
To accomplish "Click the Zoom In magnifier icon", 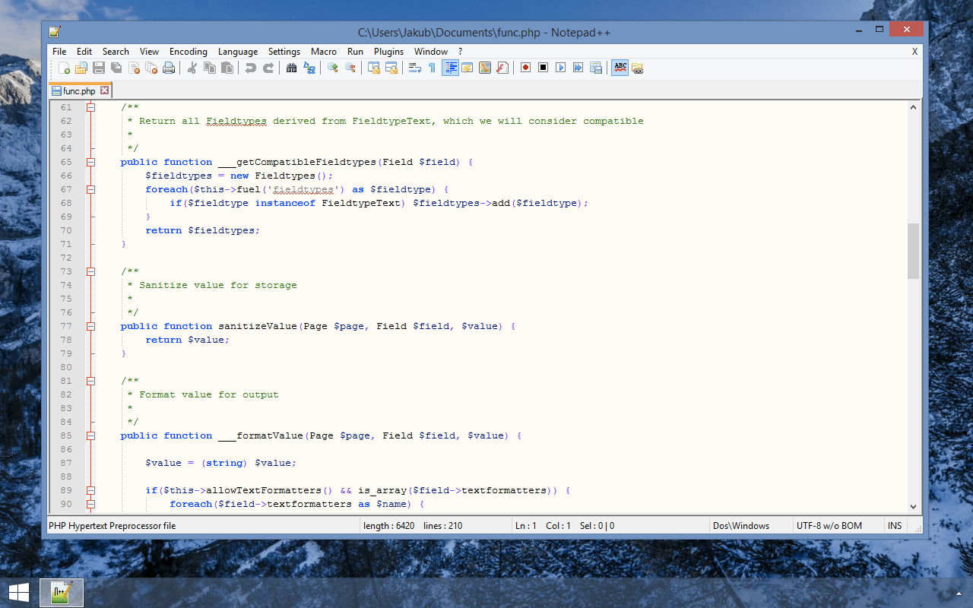I will [x=332, y=68].
